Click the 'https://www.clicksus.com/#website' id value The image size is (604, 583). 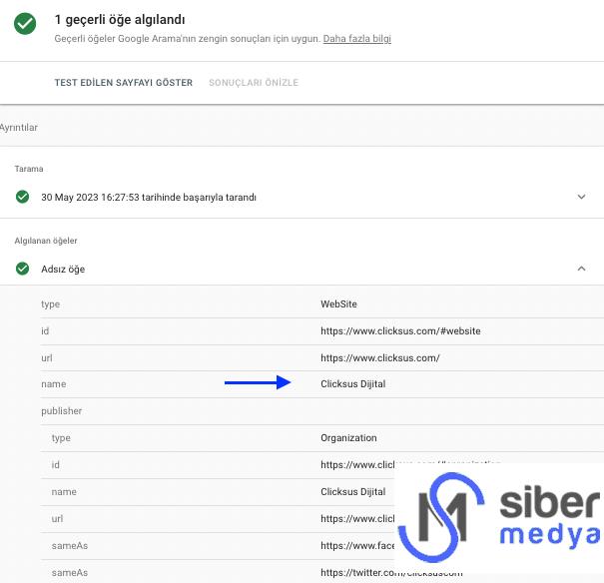click(x=400, y=330)
